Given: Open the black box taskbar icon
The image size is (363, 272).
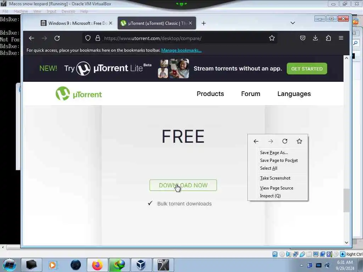Looking at the screenshot, I should coord(31,265).
